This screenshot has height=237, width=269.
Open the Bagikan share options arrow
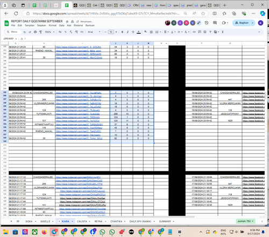coord(253,23)
